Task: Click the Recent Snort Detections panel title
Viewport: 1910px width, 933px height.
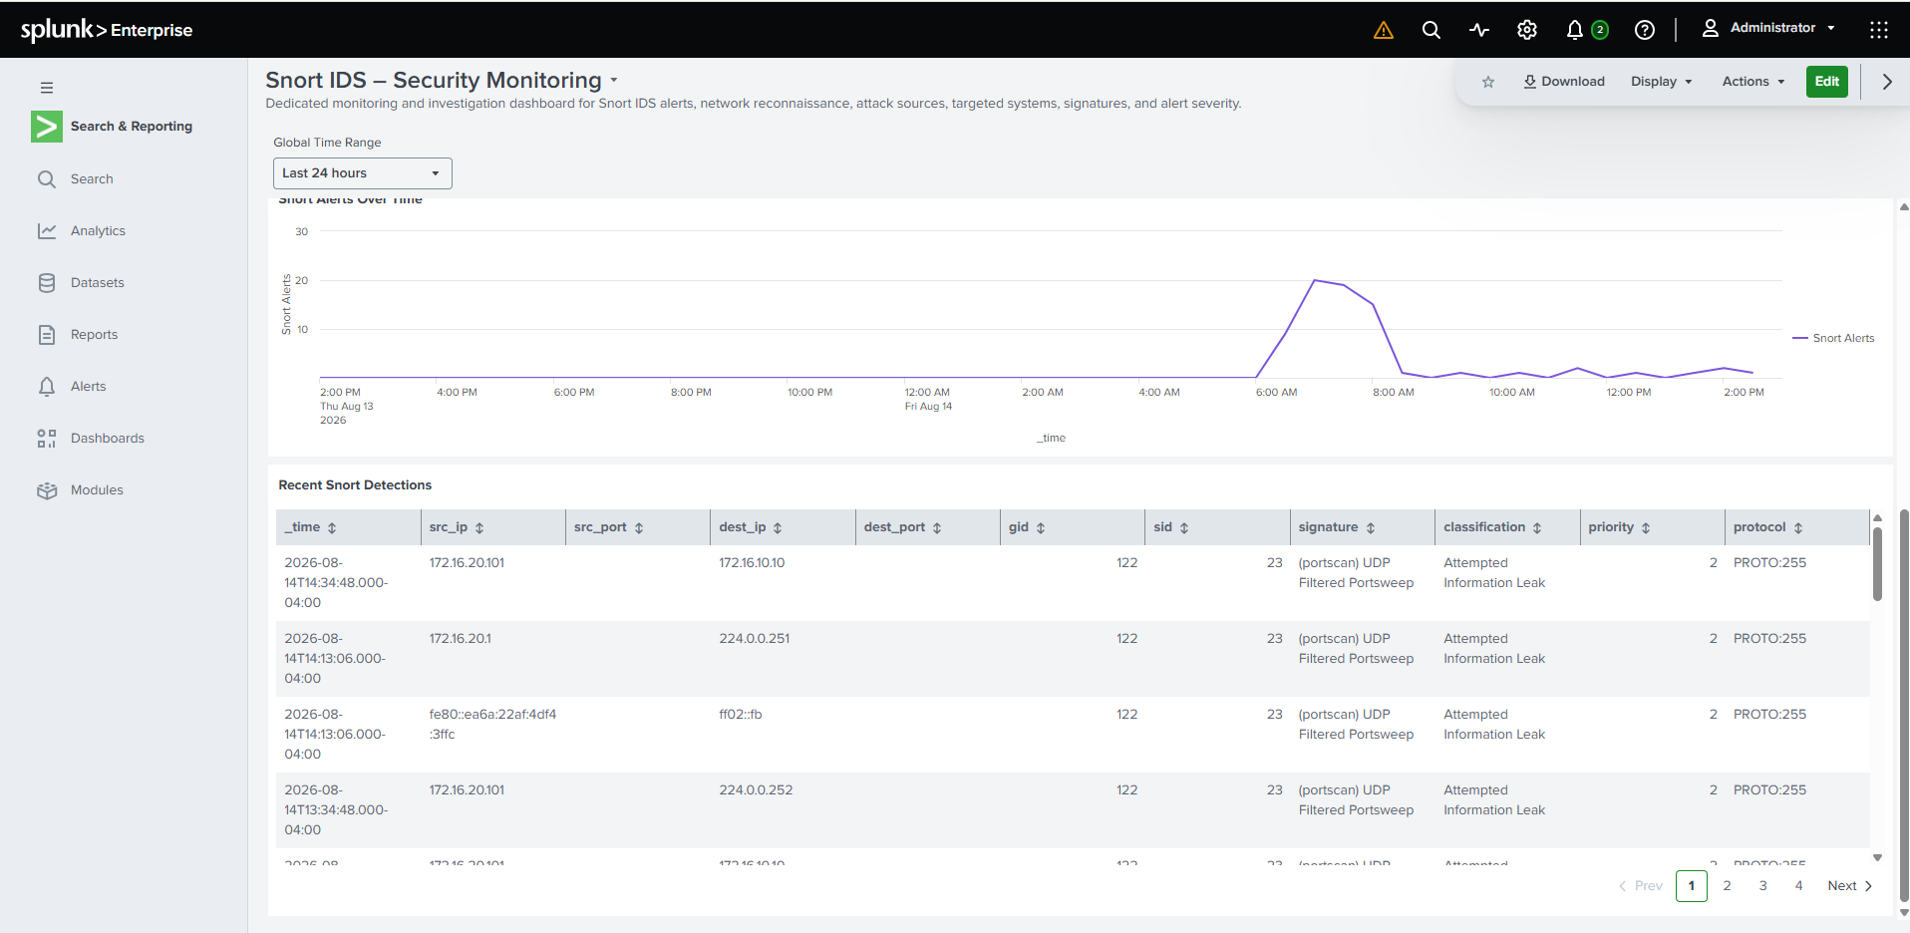Action: coord(355,485)
